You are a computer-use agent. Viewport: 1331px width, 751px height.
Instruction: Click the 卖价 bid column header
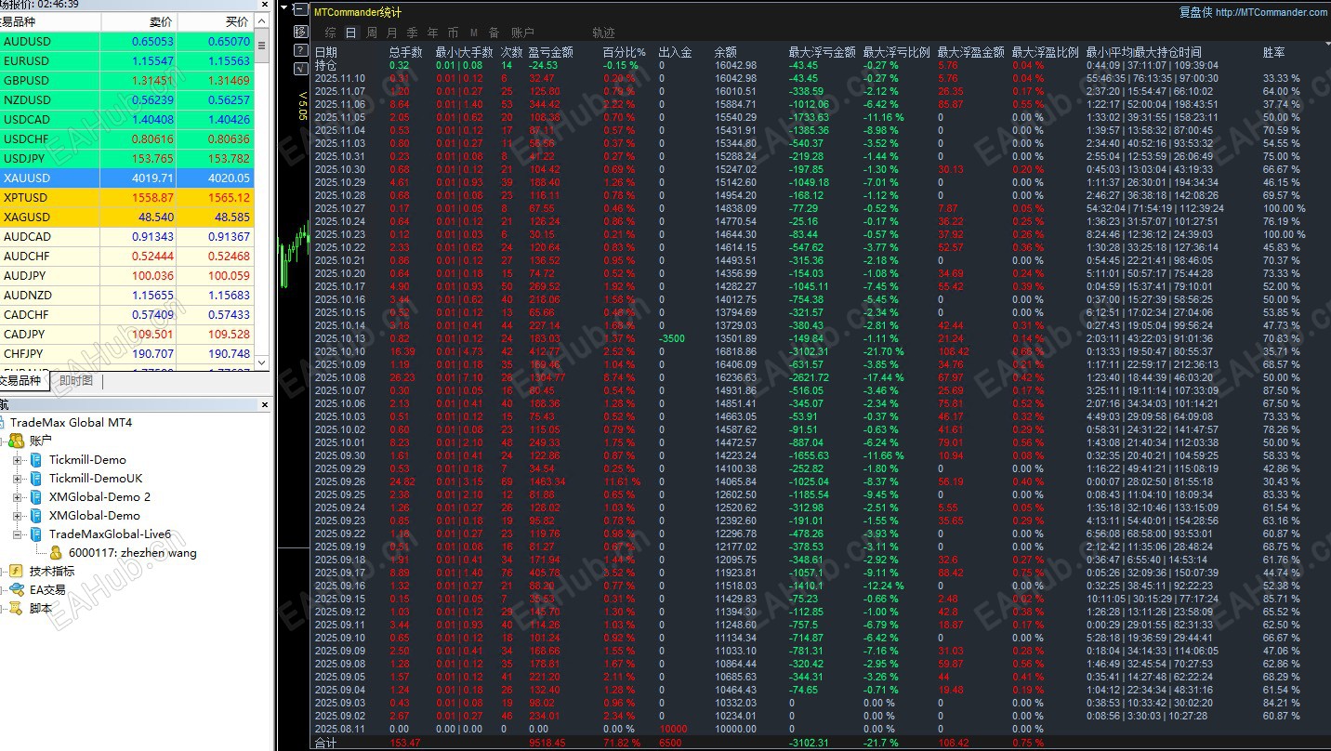pyautogui.click(x=138, y=21)
